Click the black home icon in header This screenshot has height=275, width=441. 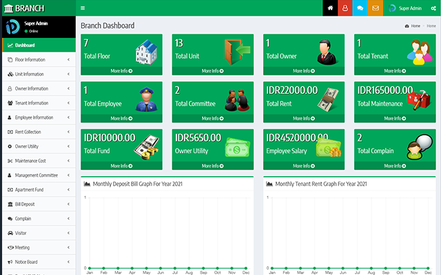click(330, 8)
